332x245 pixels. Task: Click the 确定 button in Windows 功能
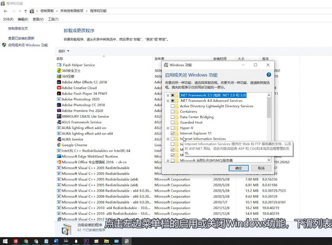(239, 168)
